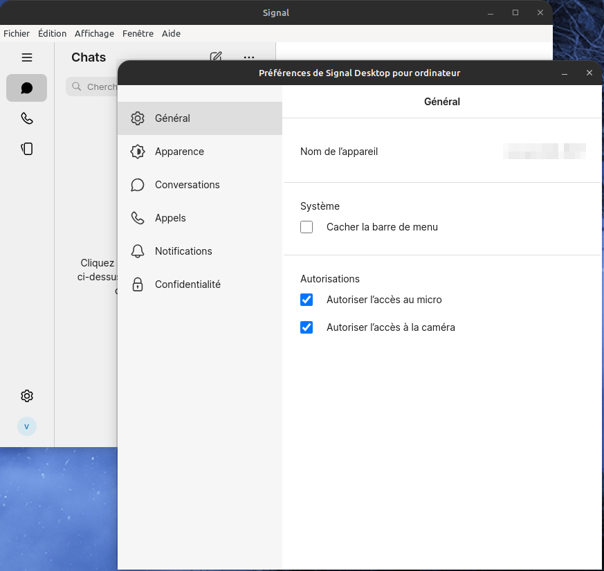The width and height of the screenshot is (604, 571).
Task: Open the three-dot more options menu
Action: [x=249, y=57]
